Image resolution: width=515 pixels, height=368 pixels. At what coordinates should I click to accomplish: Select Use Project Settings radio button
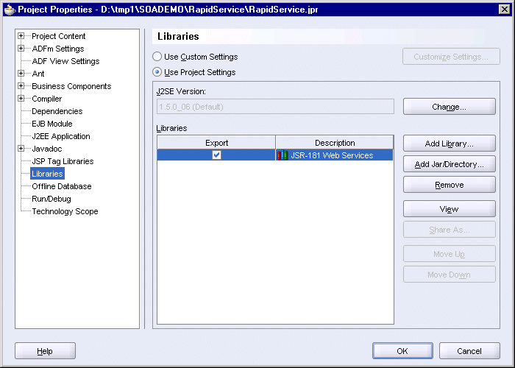[x=157, y=72]
